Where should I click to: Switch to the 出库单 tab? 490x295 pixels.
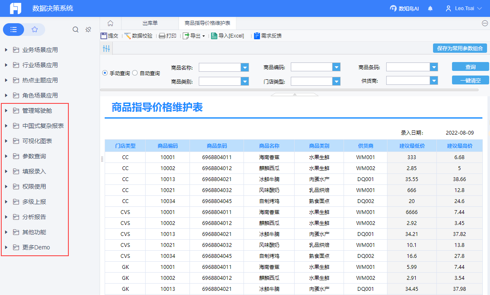(x=150, y=23)
